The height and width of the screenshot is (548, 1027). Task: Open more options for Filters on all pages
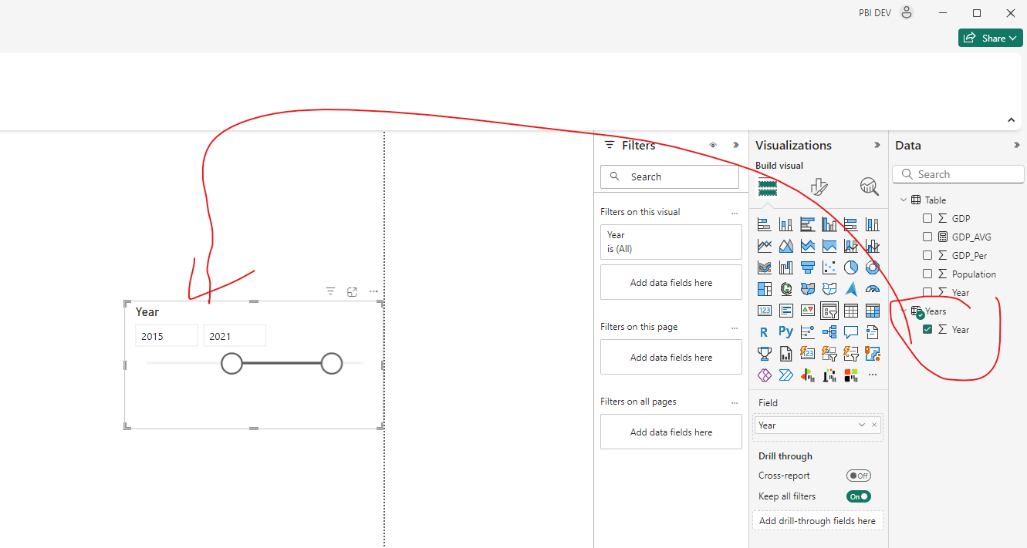(x=735, y=402)
